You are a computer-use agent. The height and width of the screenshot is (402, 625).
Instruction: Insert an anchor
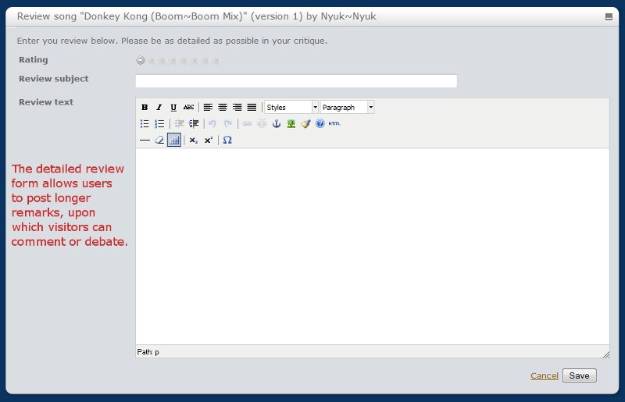click(x=277, y=123)
